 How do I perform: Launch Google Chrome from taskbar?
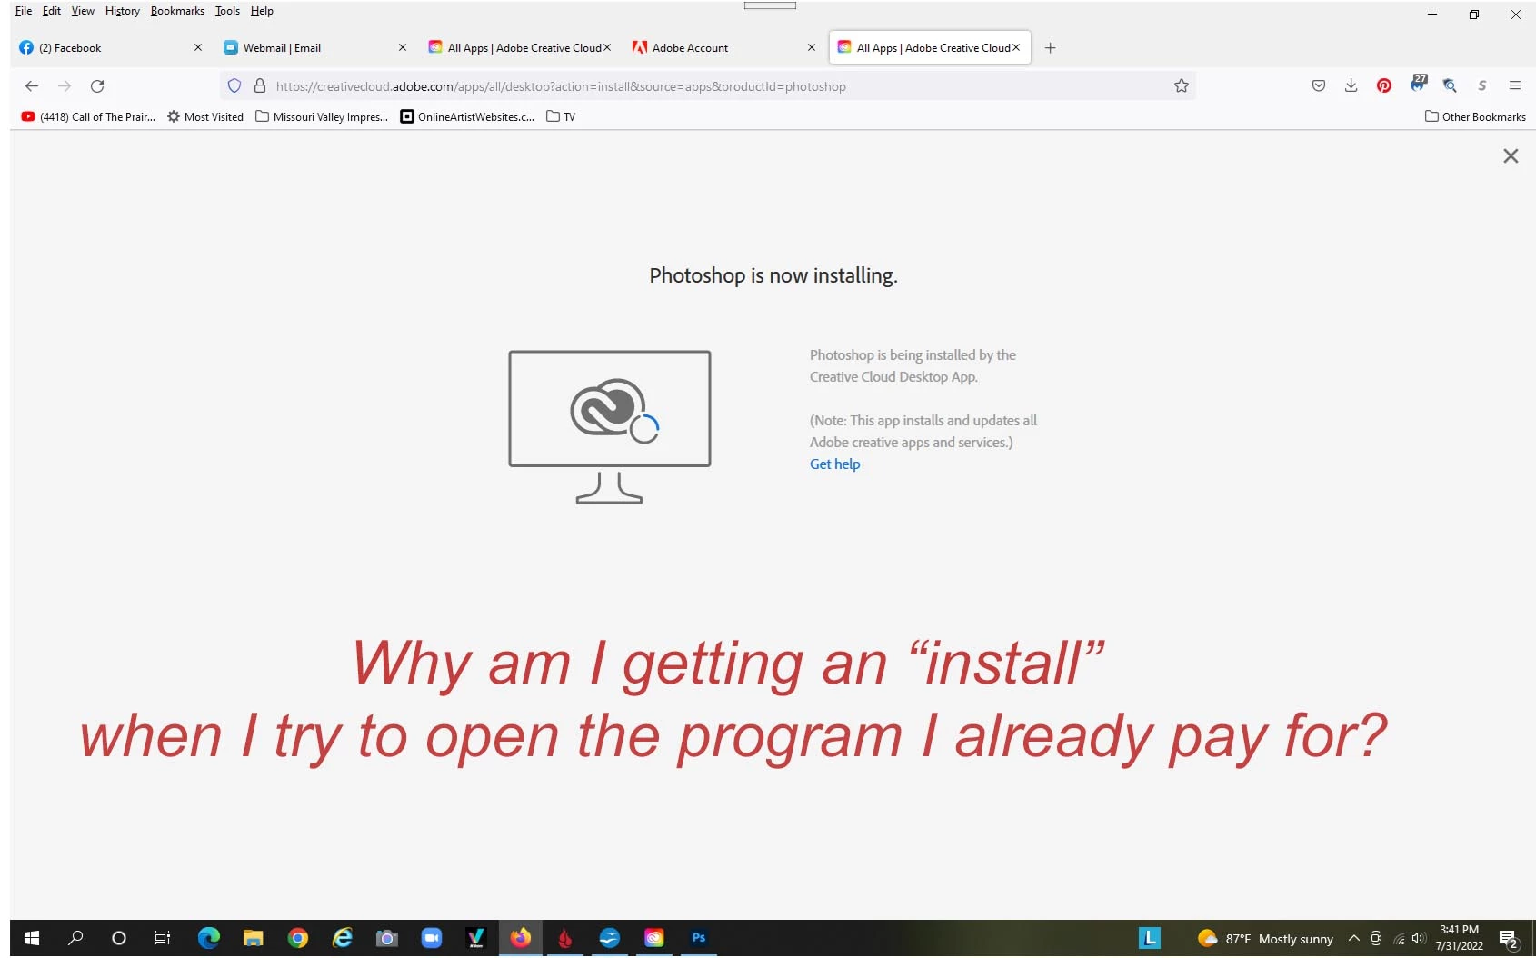pyautogui.click(x=298, y=938)
